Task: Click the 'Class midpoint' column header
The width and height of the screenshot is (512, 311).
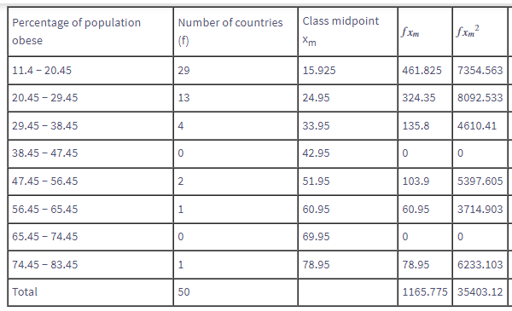Action: point(348,32)
